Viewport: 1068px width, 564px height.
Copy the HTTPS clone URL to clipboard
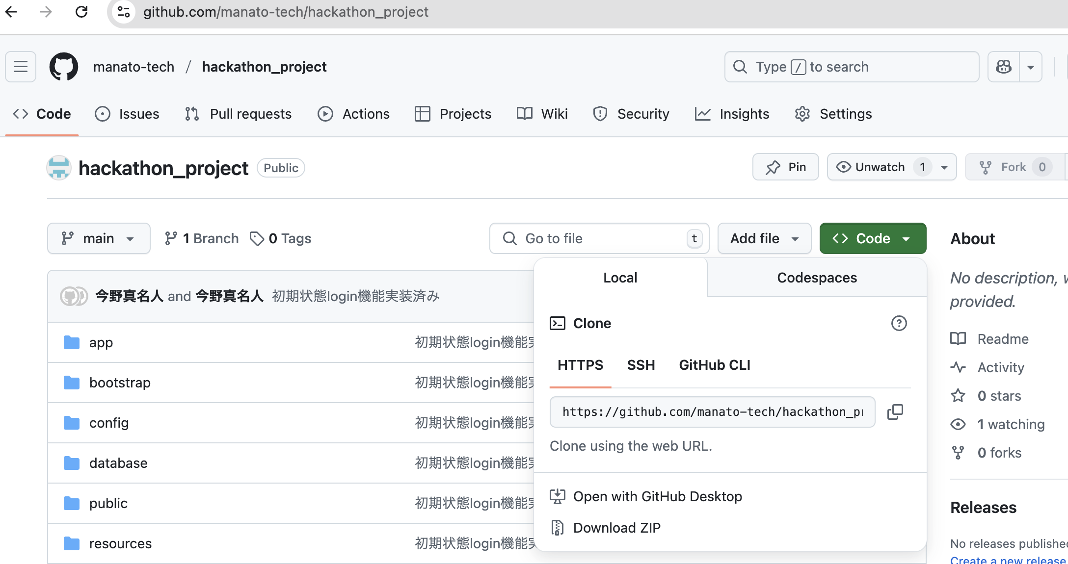coord(895,412)
